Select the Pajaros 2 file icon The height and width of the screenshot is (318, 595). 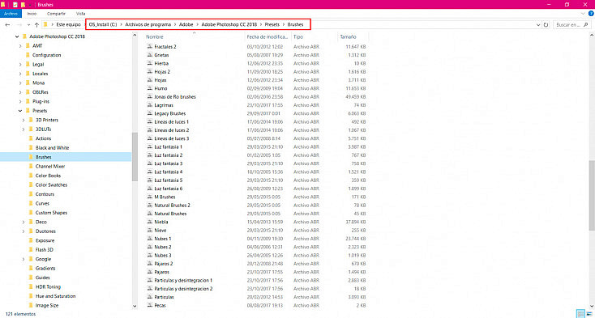149,264
